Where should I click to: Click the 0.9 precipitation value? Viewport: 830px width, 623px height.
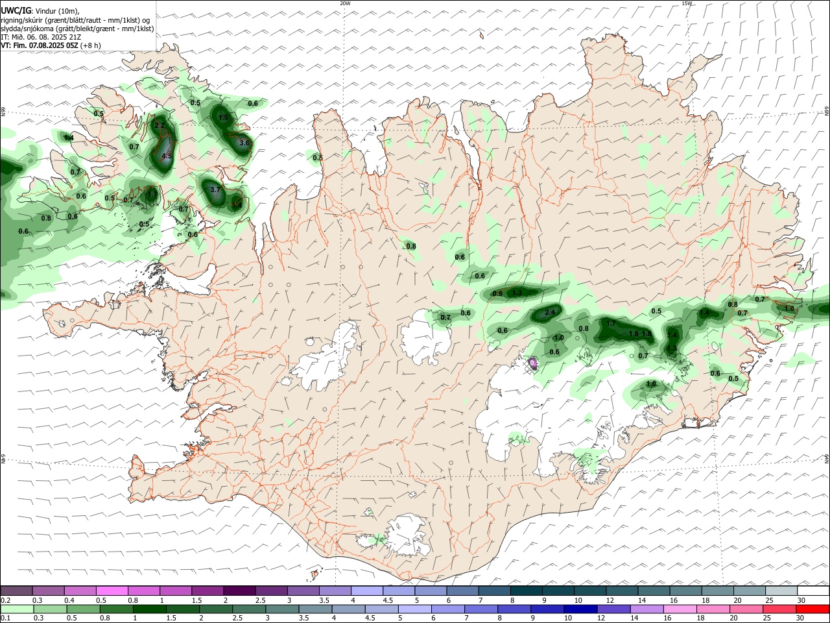(x=497, y=294)
